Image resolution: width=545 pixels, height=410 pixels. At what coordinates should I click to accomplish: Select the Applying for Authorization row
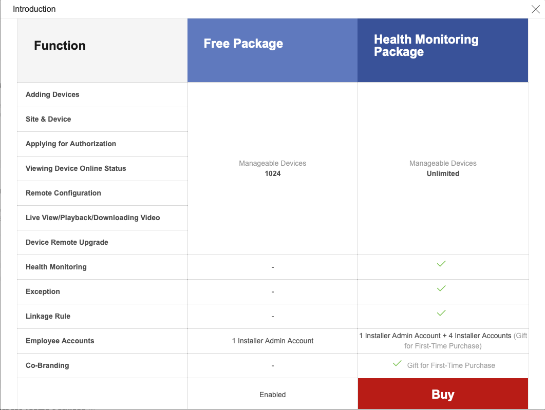tap(71, 144)
